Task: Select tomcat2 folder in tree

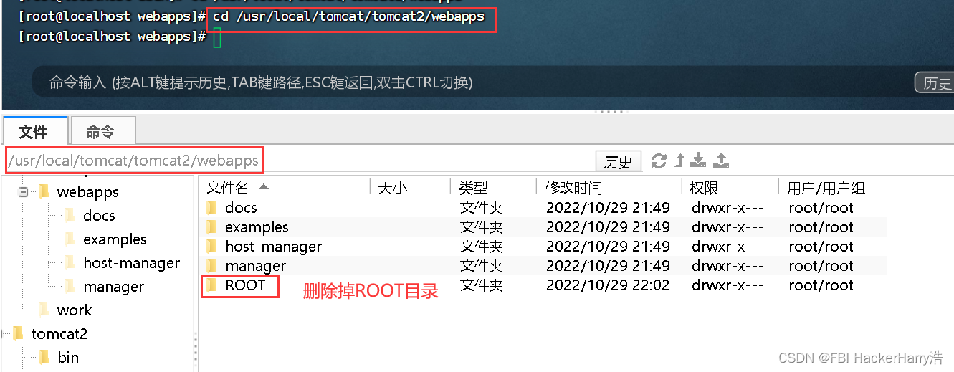Action: [x=59, y=333]
